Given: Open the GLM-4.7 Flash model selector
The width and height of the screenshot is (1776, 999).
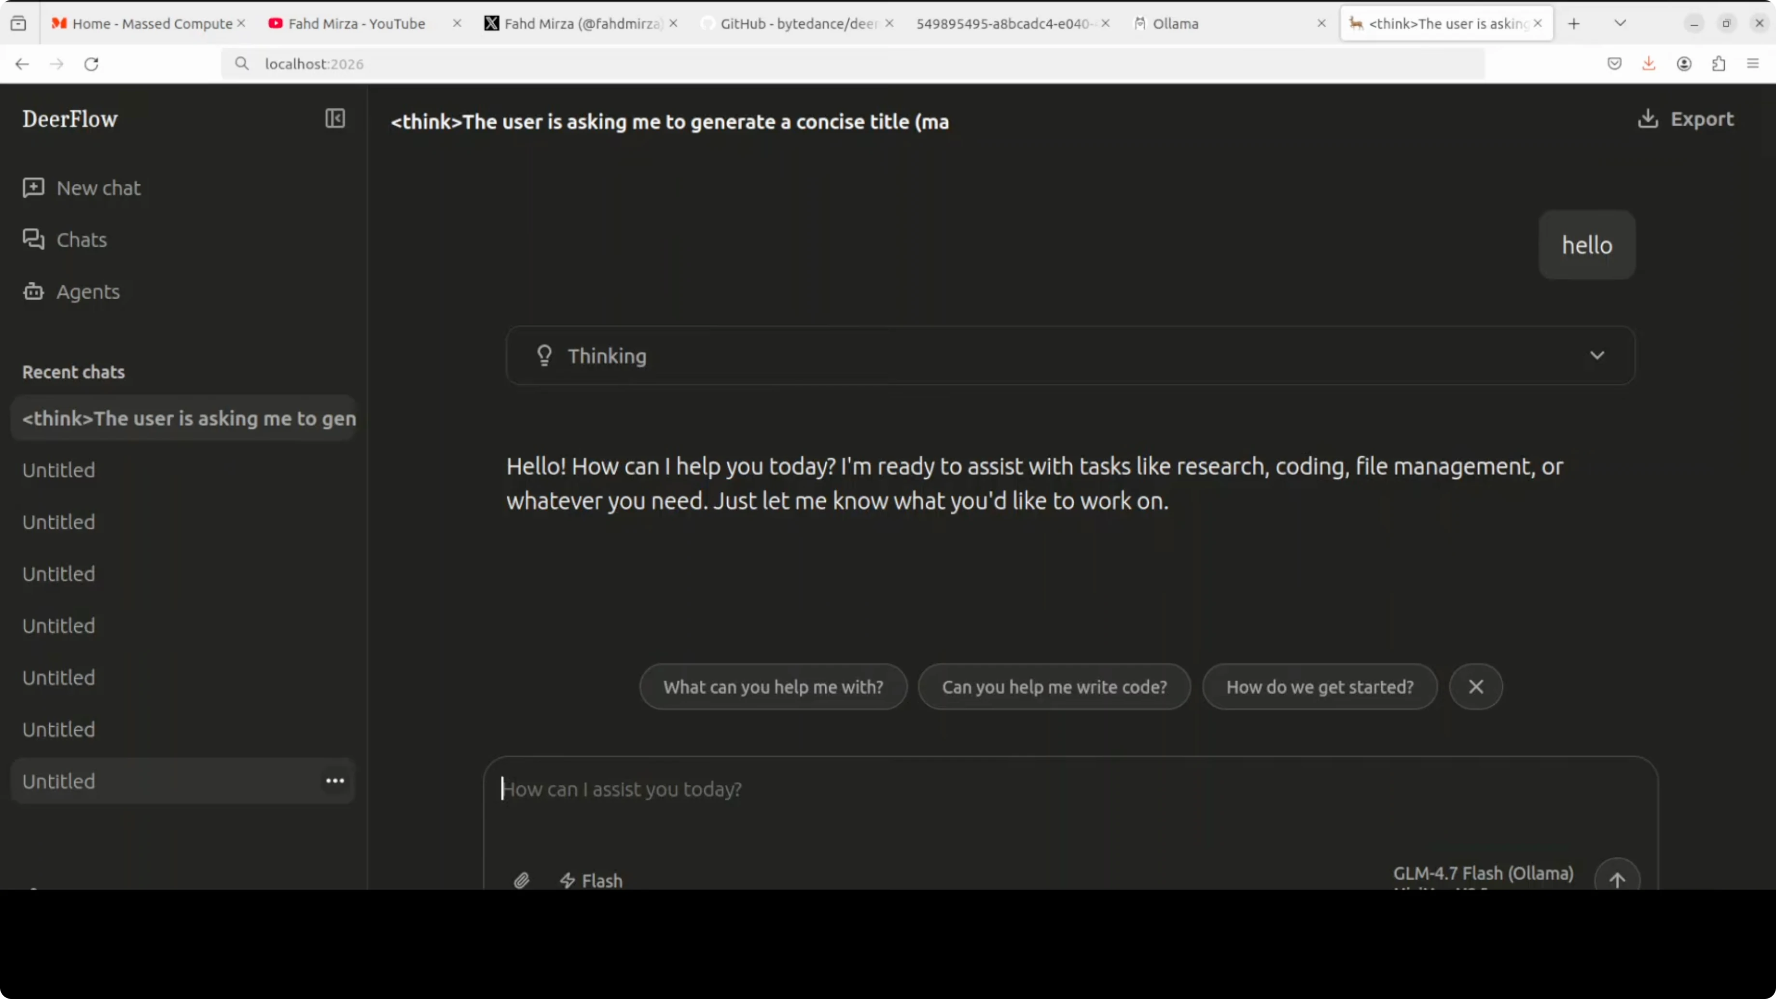Looking at the screenshot, I should (x=1483, y=873).
